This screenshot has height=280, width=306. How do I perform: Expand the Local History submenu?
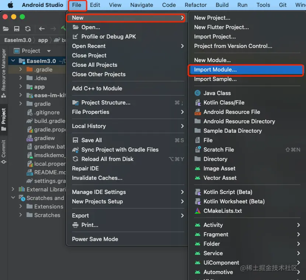pos(127,126)
